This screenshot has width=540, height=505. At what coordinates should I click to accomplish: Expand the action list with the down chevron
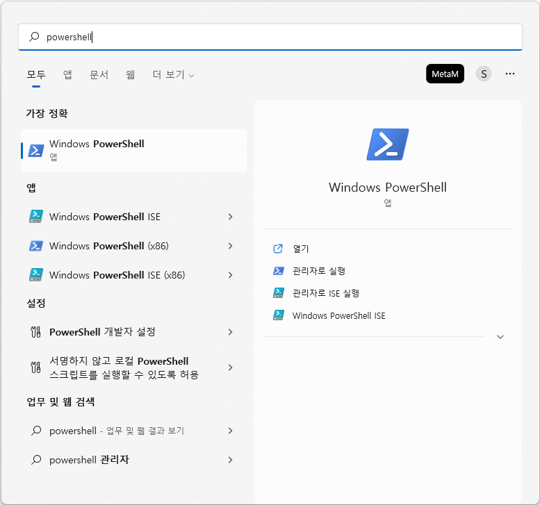point(500,337)
